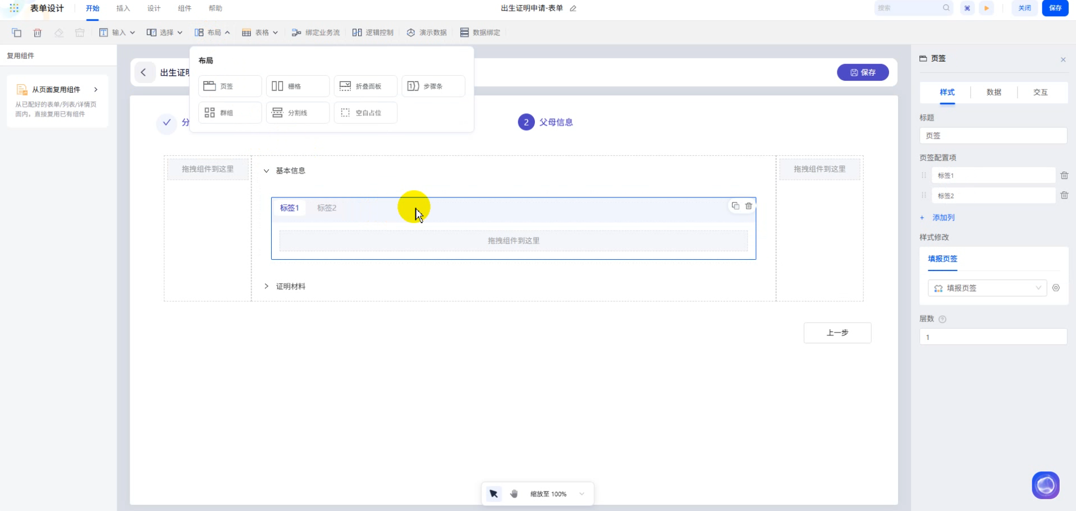Click the 上一步 button

click(x=837, y=333)
